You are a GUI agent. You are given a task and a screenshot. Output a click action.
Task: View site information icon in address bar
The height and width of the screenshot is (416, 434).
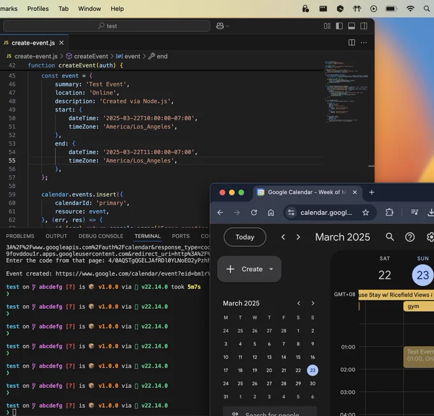pos(291,212)
